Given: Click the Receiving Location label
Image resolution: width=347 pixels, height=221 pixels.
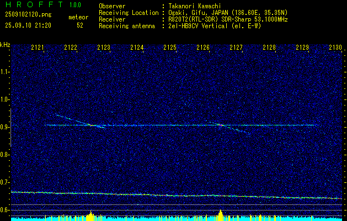Looking at the screenshot, I should tap(129, 13).
